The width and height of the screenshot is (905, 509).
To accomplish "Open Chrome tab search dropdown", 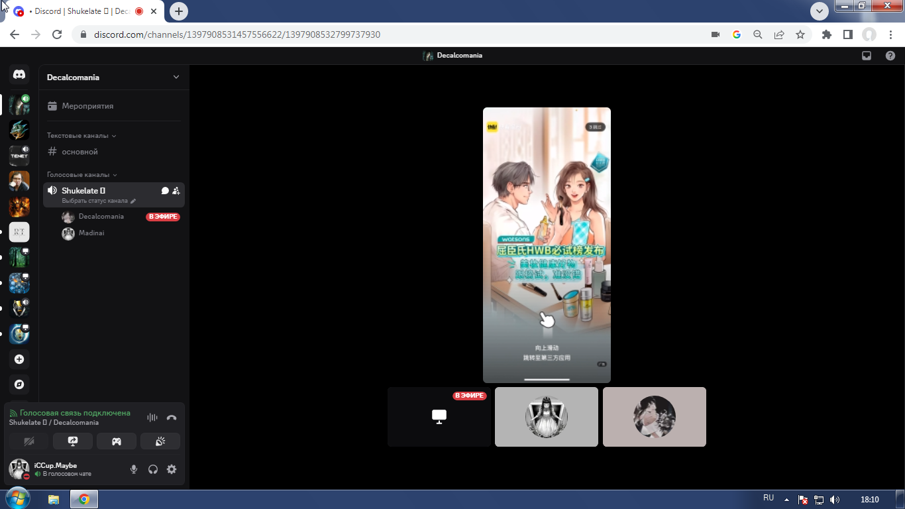I will [x=820, y=11].
